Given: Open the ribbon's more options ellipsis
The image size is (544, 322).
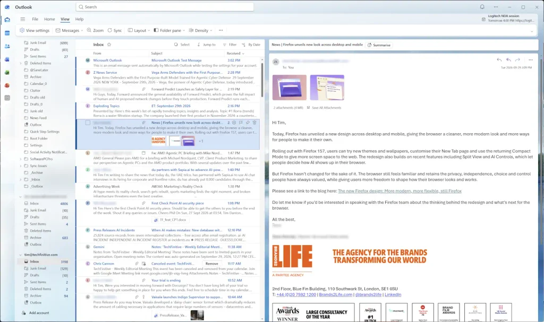Looking at the screenshot, I should coord(220,30).
